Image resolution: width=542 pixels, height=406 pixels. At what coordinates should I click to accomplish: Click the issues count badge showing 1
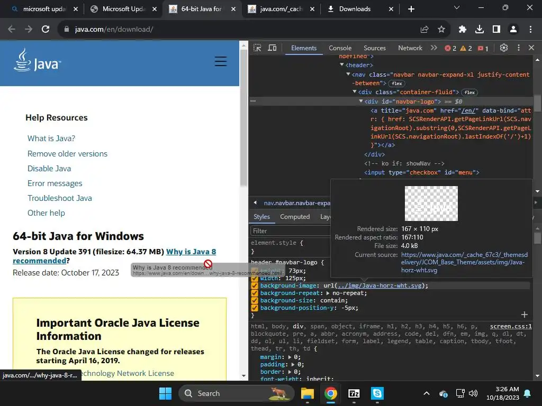tap(483, 48)
